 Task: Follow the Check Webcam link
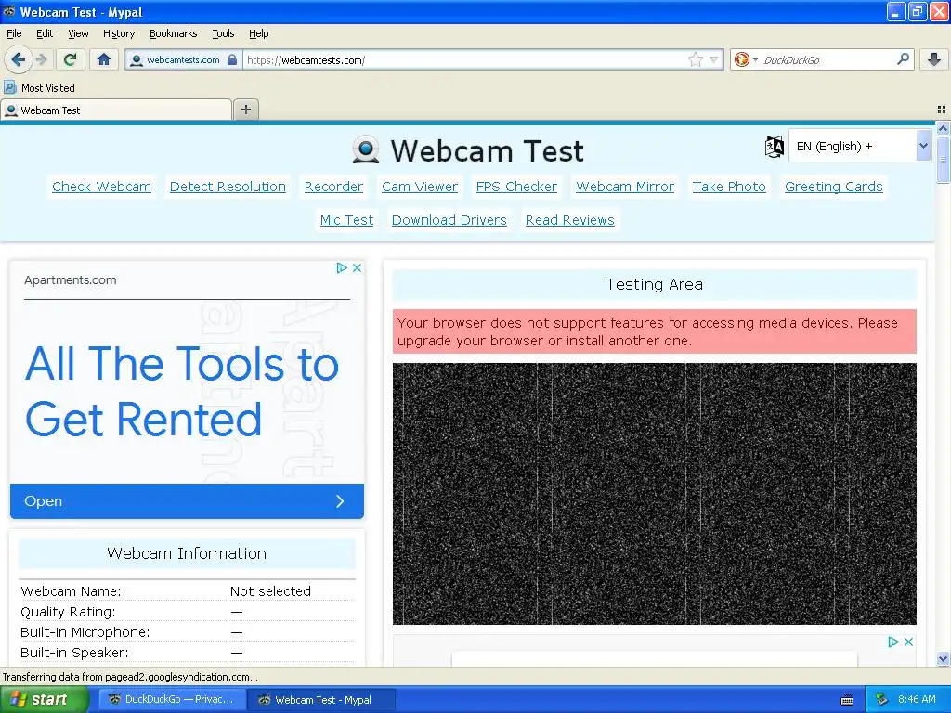click(101, 187)
